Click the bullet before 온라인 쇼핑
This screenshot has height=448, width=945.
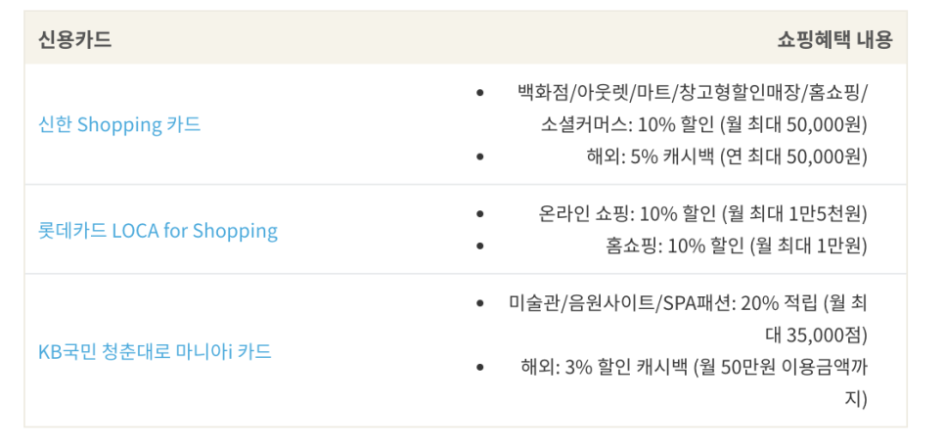[x=479, y=214]
